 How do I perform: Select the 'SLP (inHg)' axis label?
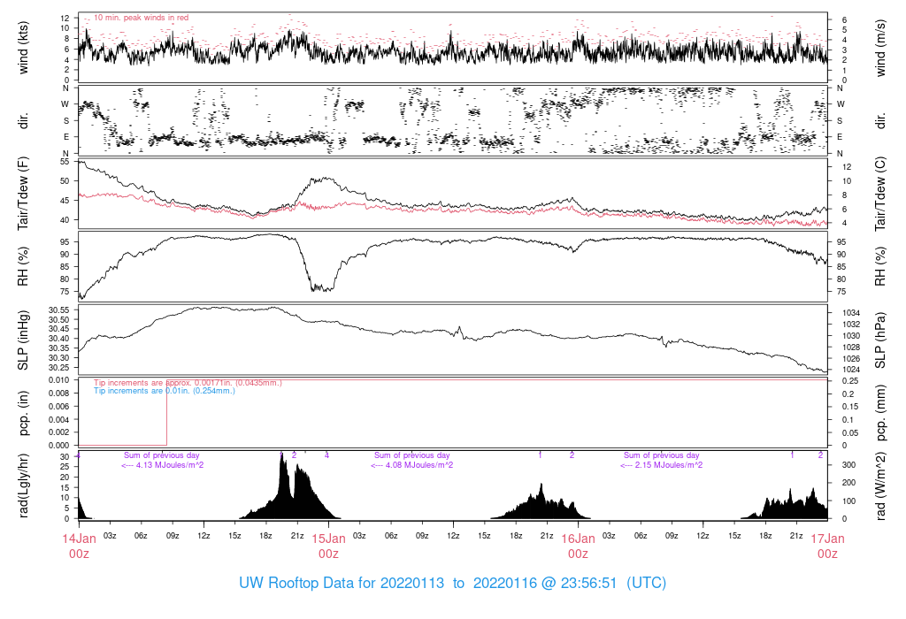coord(23,339)
